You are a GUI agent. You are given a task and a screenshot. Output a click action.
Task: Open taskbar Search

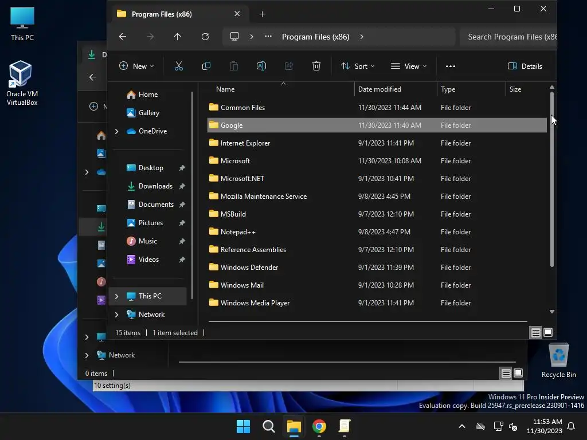pos(268,426)
